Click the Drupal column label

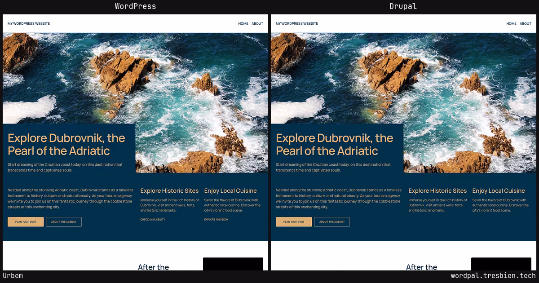(x=403, y=6)
